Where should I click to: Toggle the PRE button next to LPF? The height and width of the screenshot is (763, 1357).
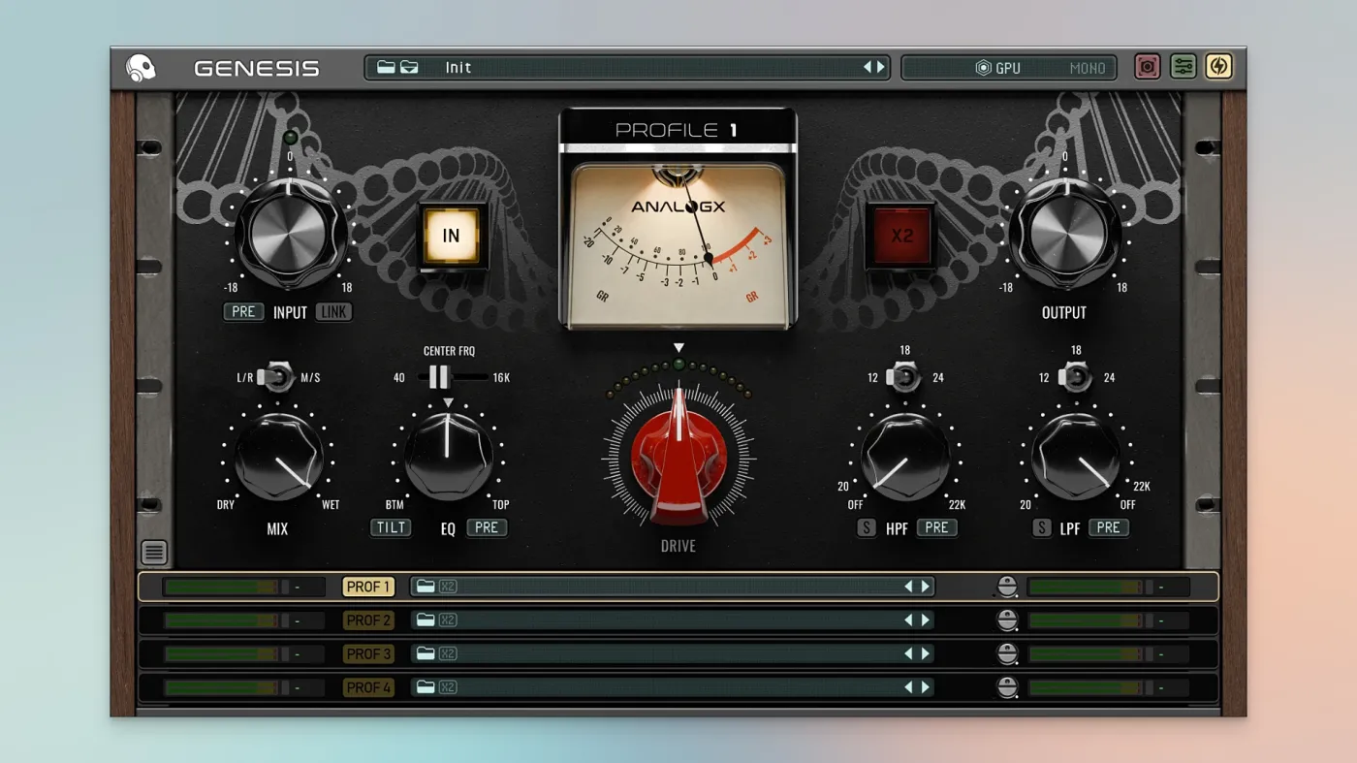pos(1109,527)
